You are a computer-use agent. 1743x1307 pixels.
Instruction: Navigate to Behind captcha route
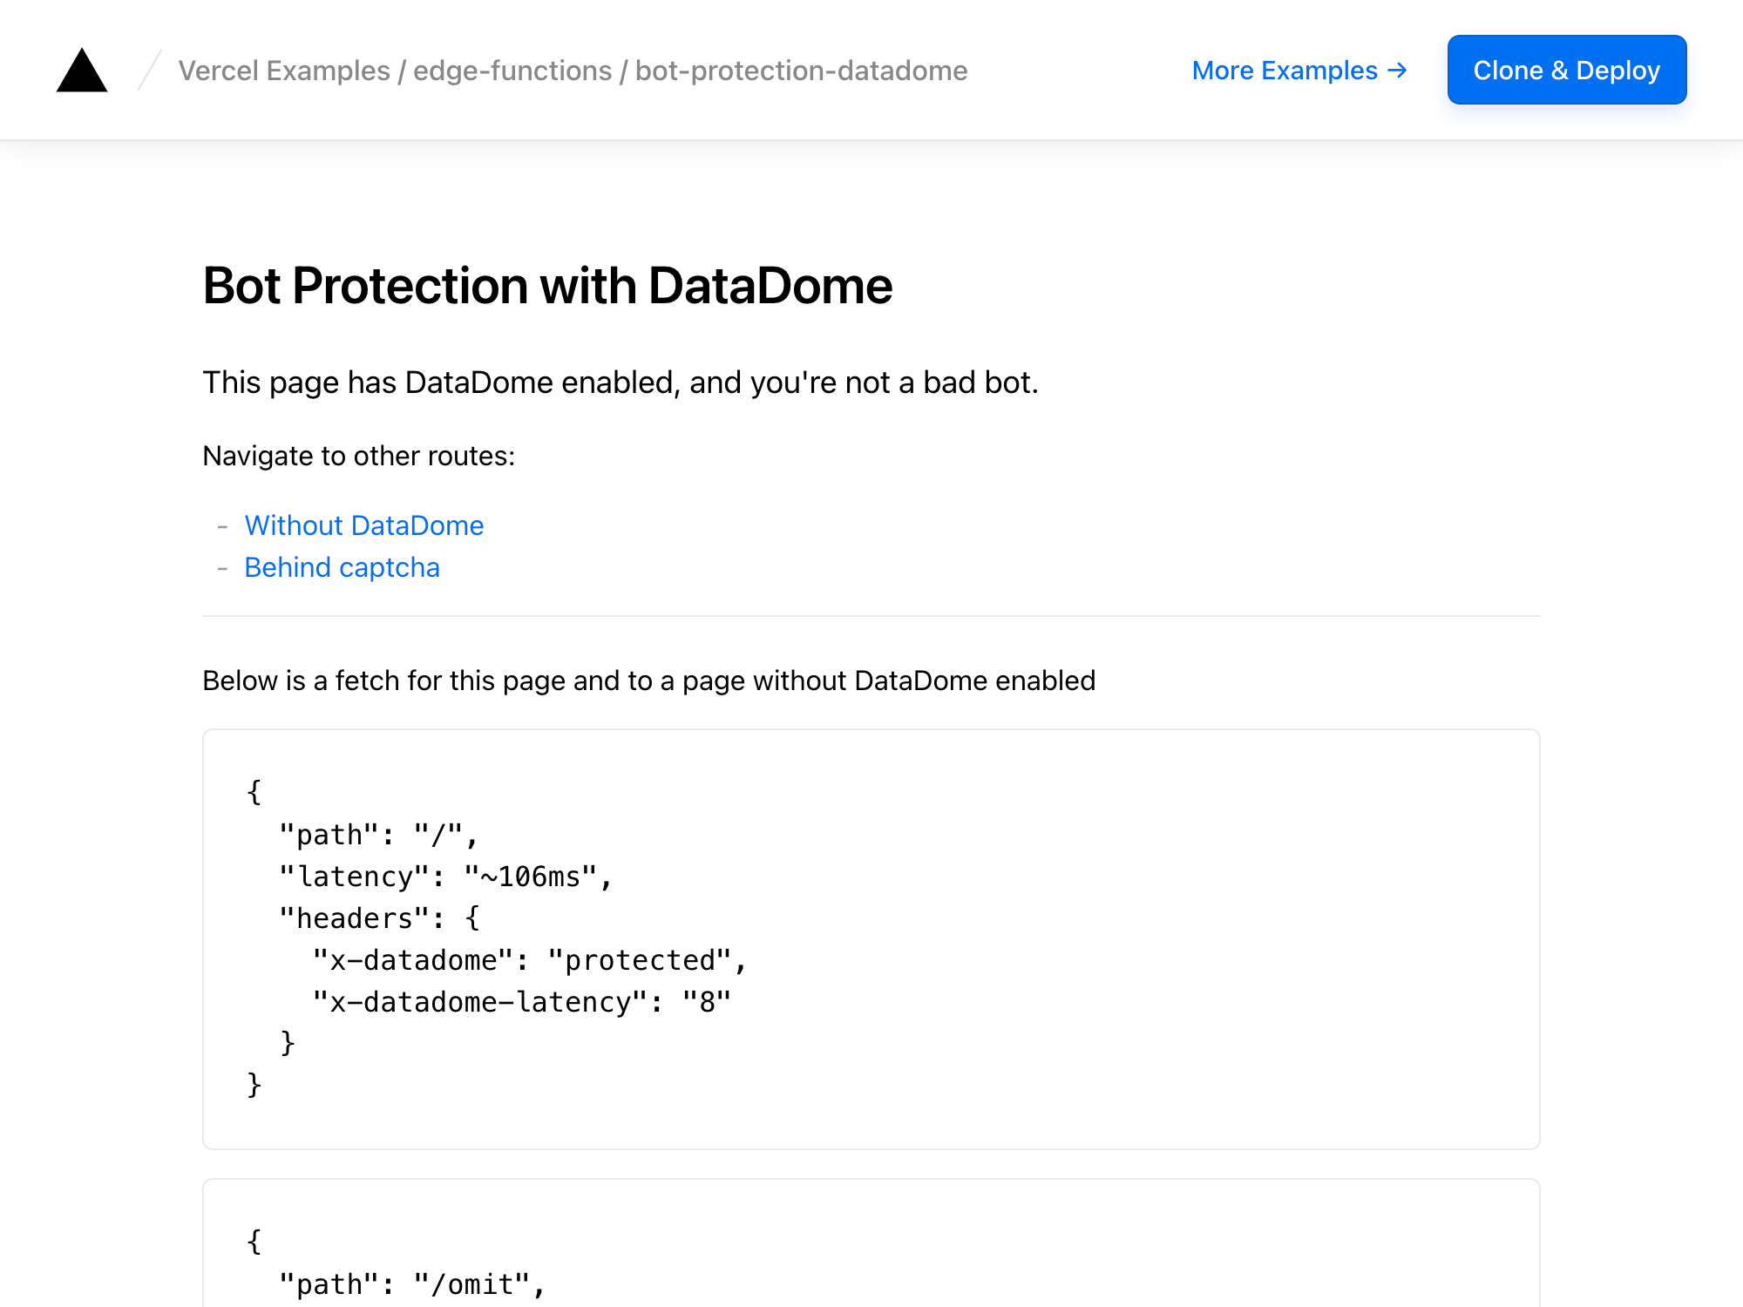(x=342, y=565)
